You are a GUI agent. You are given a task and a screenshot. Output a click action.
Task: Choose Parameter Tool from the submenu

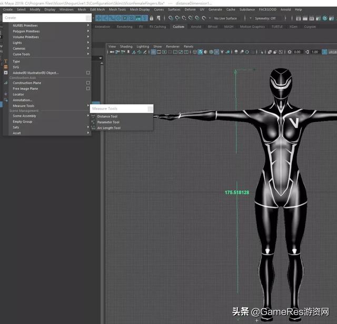pos(122,122)
